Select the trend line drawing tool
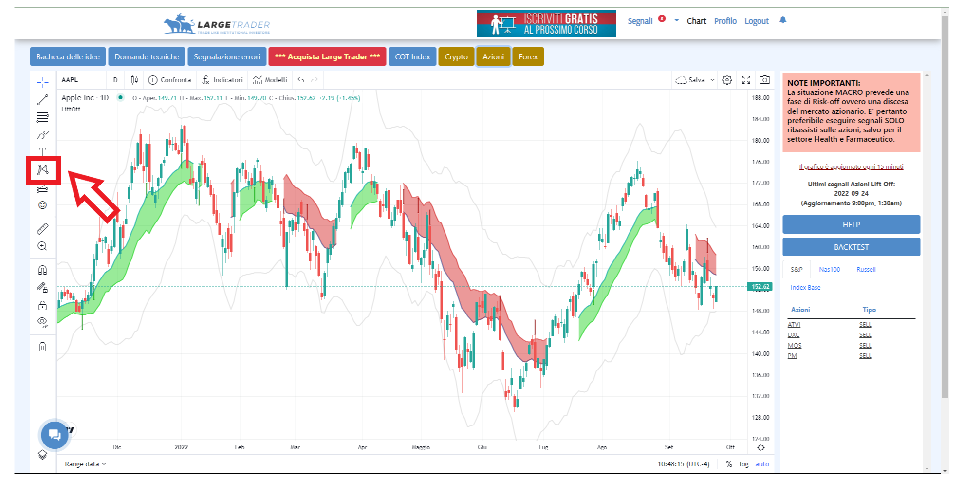 click(x=43, y=100)
